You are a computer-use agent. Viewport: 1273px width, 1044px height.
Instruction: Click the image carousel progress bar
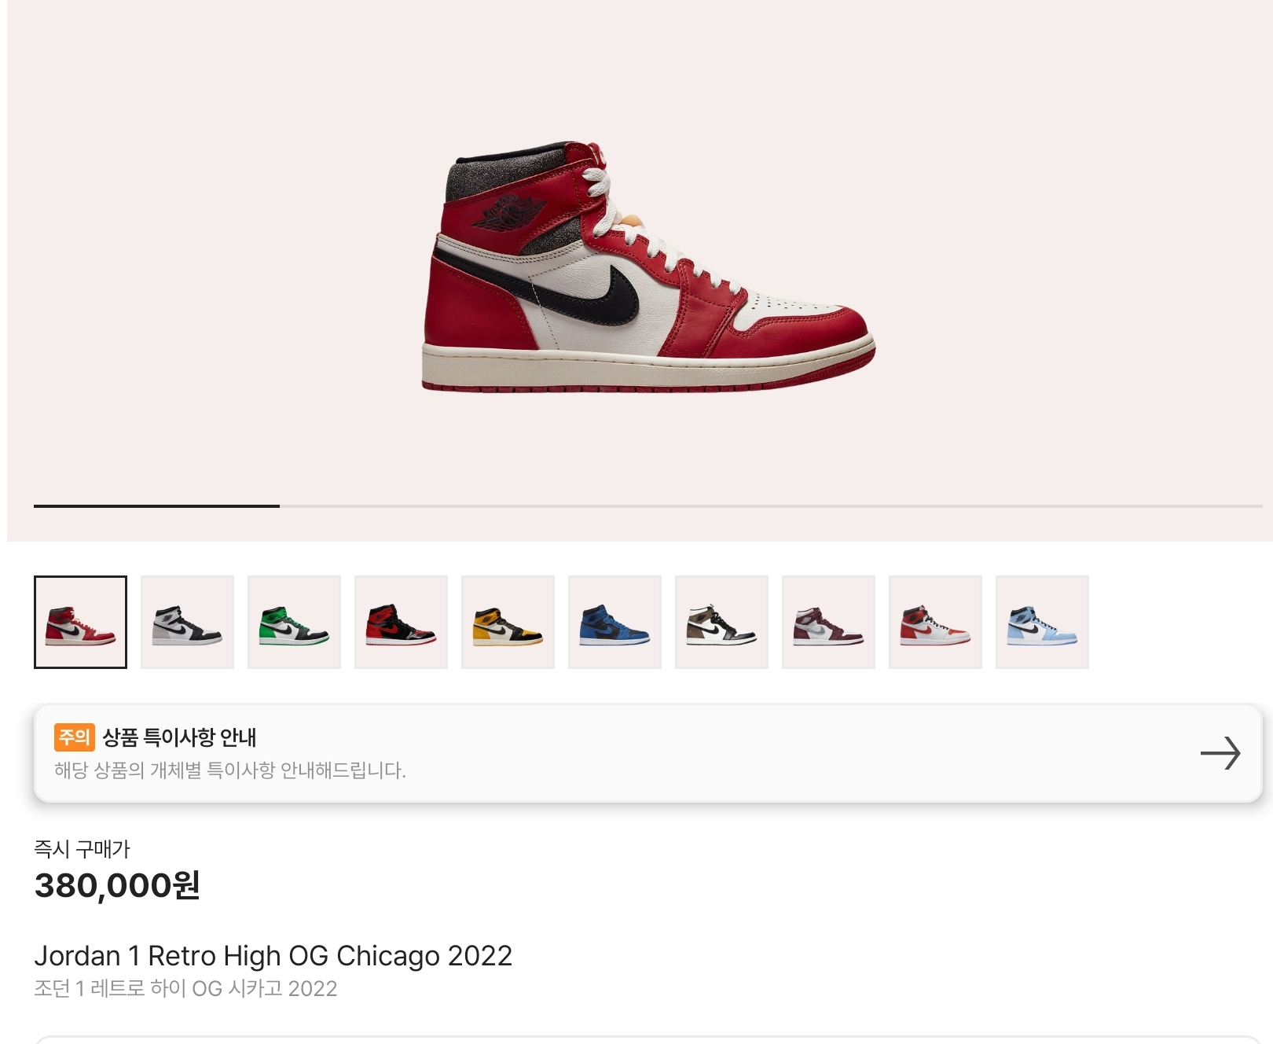click(648, 506)
